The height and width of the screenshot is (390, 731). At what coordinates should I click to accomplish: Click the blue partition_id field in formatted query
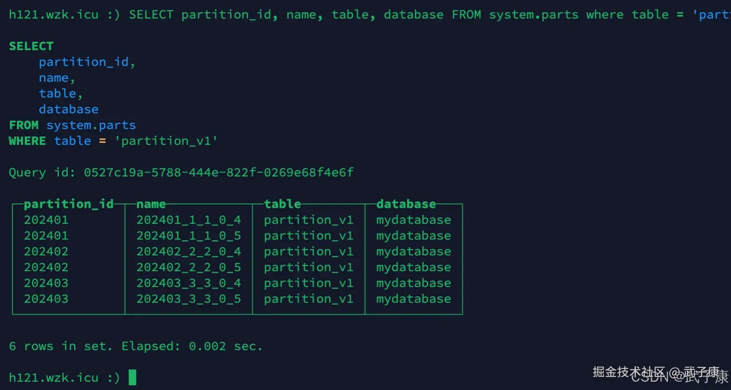click(84, 62)
